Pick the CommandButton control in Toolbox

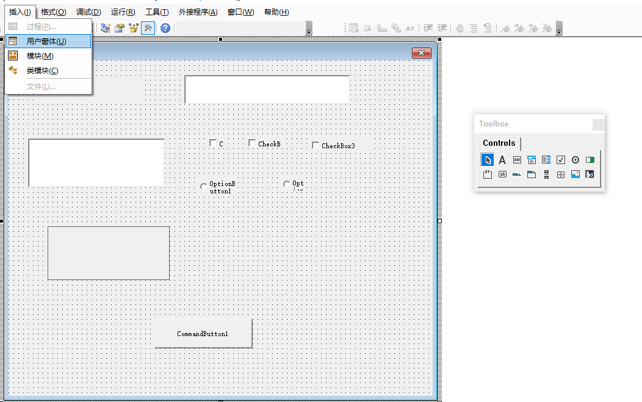click(502, 174)
